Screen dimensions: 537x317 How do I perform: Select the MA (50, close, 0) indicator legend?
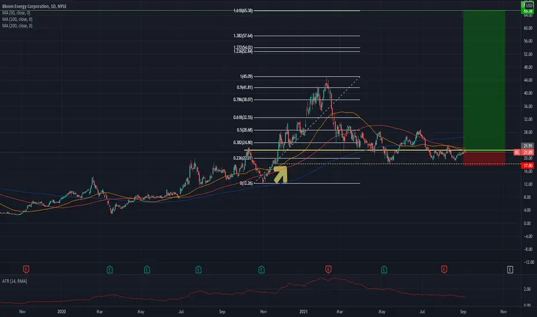[x=17, y=13]
